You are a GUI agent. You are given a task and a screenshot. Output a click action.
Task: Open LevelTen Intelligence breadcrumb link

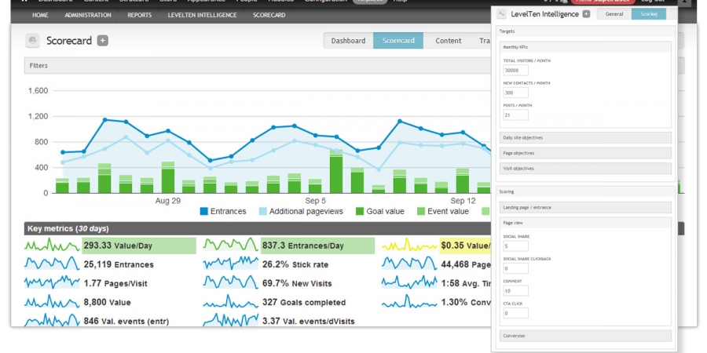coord(202,15)
